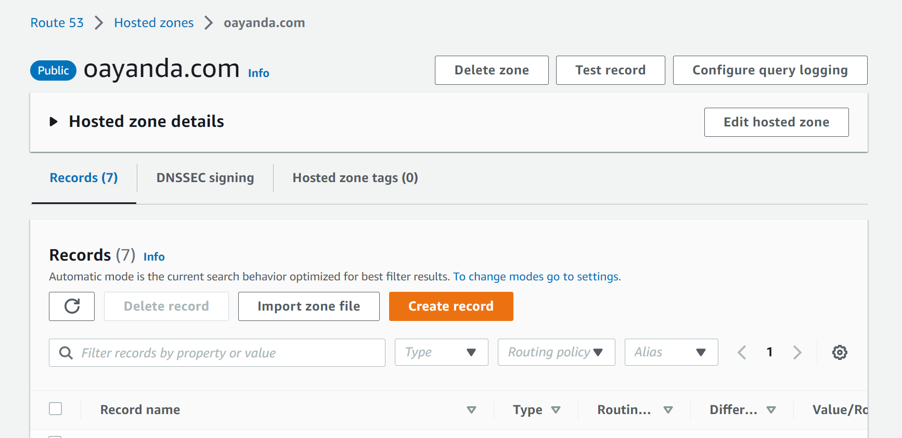Screen dimensions: 902x438
Task: Click the orange Create record button
Action: pos(450,306)
